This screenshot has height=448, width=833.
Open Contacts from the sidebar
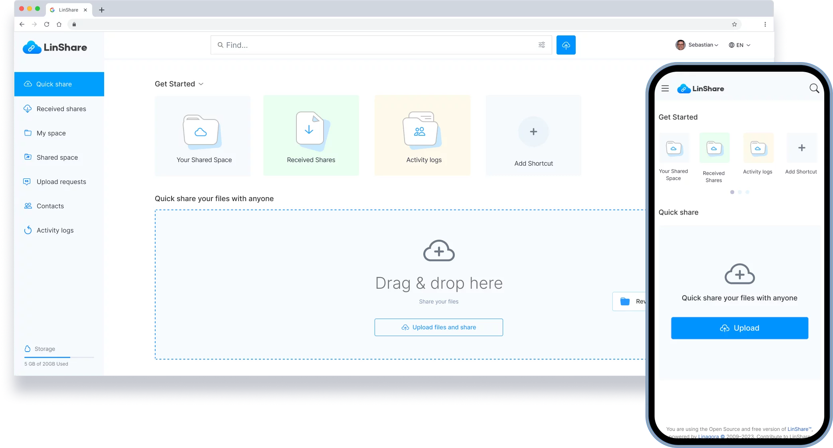point(50,206)
